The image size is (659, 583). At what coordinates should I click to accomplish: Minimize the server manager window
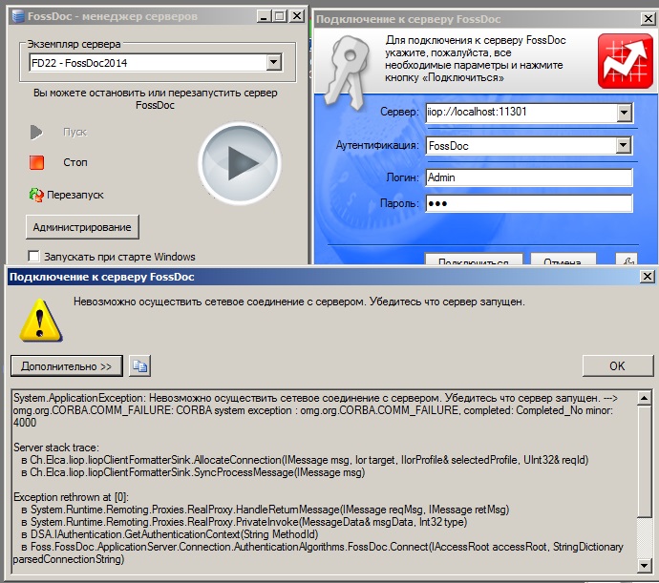pos(263,16)
